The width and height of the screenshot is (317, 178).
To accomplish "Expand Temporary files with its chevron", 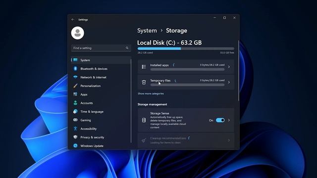I will (x=229, y=82).
